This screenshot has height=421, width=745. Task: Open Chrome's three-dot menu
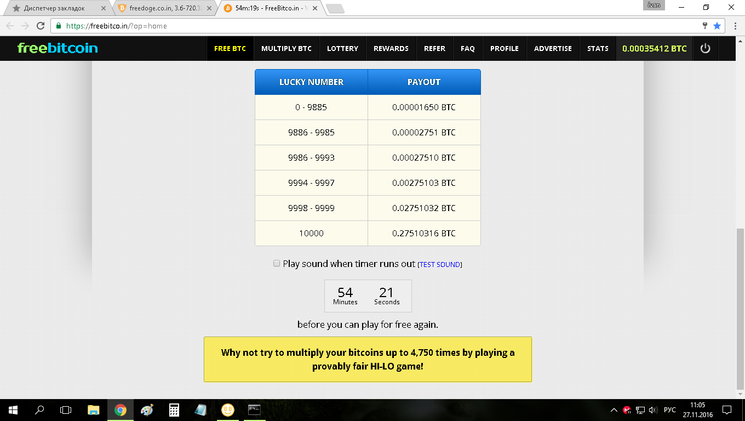(x=735, y=26)
